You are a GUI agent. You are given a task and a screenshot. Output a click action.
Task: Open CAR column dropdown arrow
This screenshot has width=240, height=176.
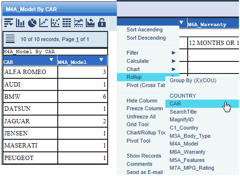click(51, 59)
